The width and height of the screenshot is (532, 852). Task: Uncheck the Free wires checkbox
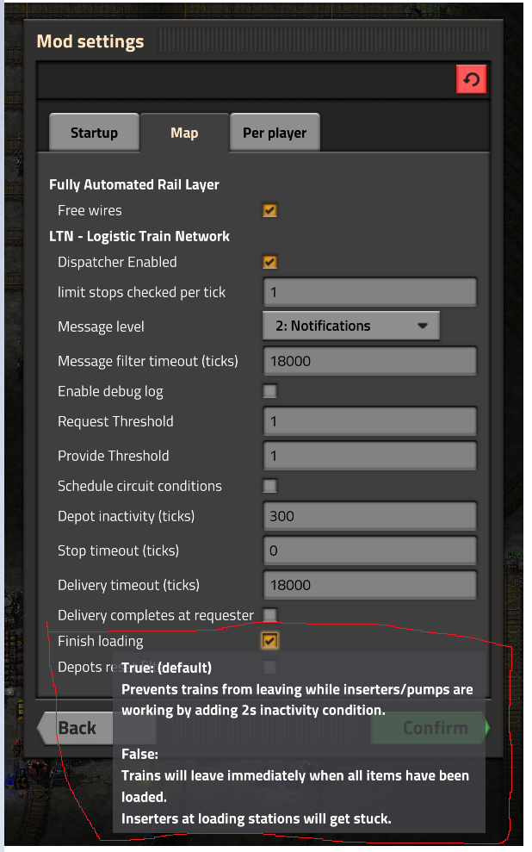pyautogui.click(x=269, y=210)
